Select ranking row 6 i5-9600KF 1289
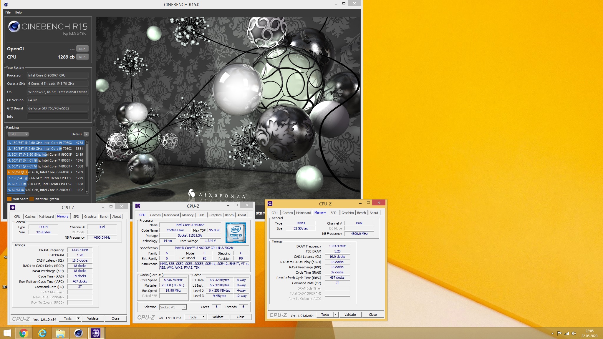The height and width of the screenshot is (339, 603). point(46,172)
